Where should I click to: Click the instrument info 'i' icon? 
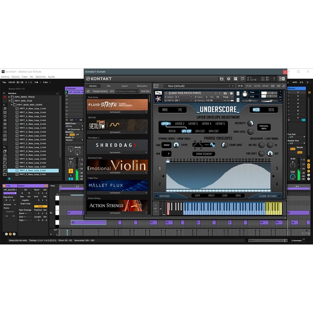[x=231, y=93]
